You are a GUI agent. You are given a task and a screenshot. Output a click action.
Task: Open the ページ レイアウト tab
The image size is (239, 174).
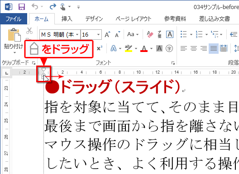(x=134, y=19)
